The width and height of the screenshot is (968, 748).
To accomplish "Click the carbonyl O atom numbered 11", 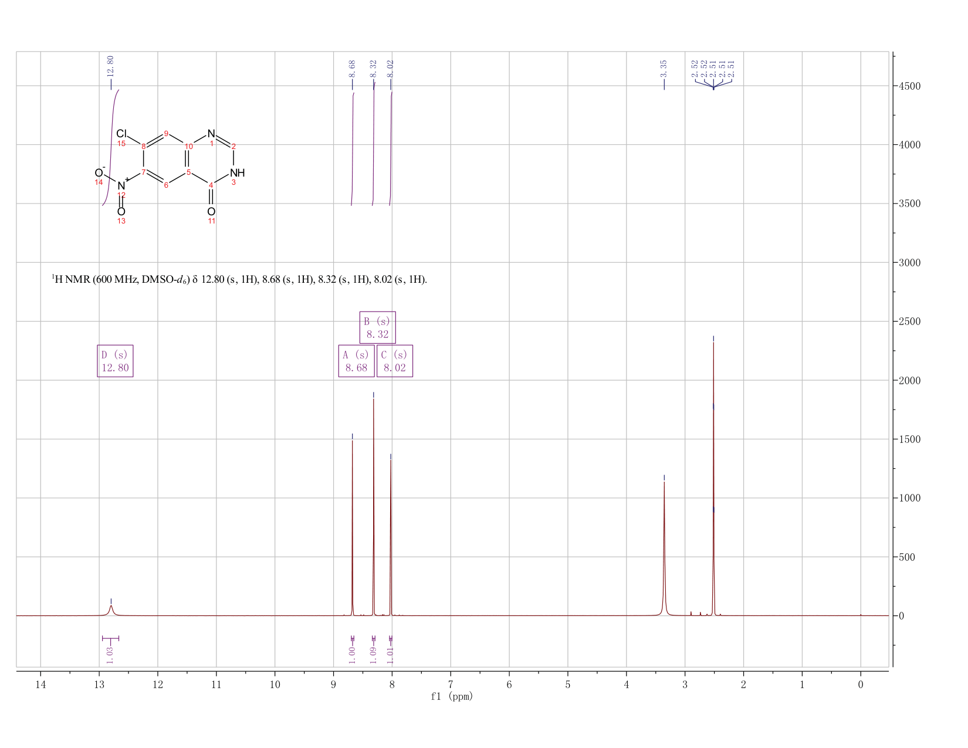I will click(x=211, y=211).
